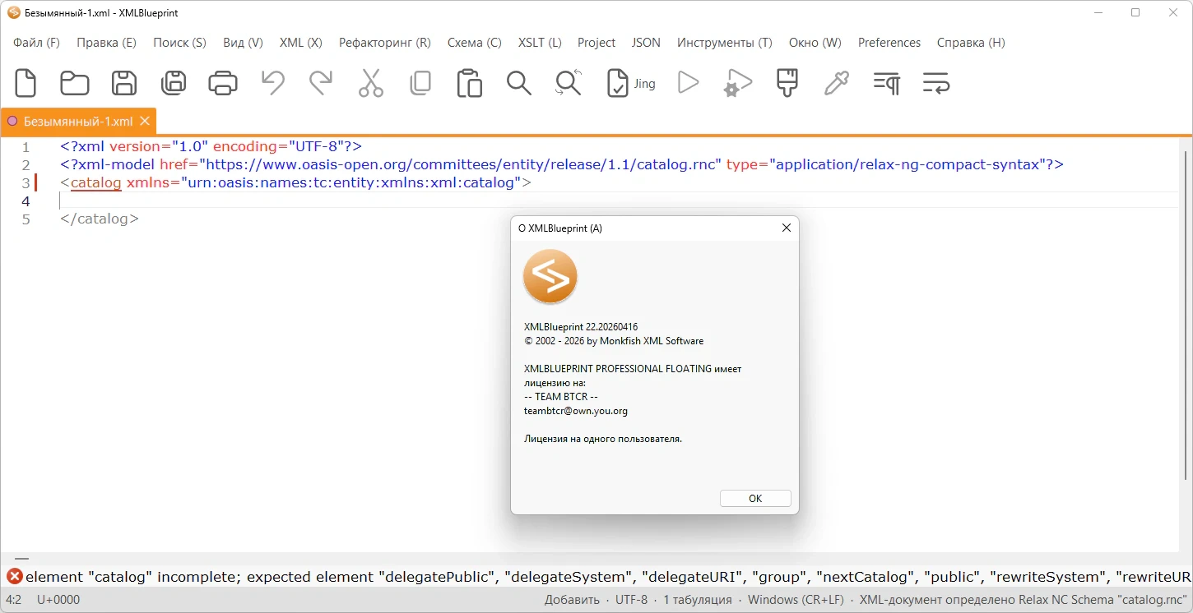Open the Preferences menu
This screenshot has width=1193, height=613.
tap(889, 43)
